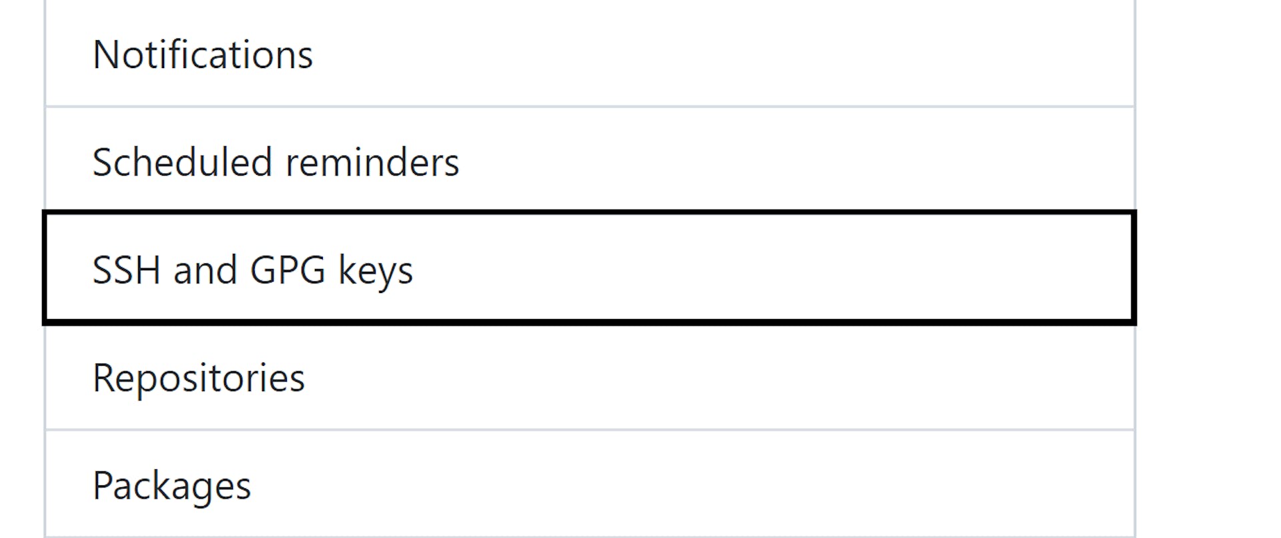Click the Notifications text label

203,54
